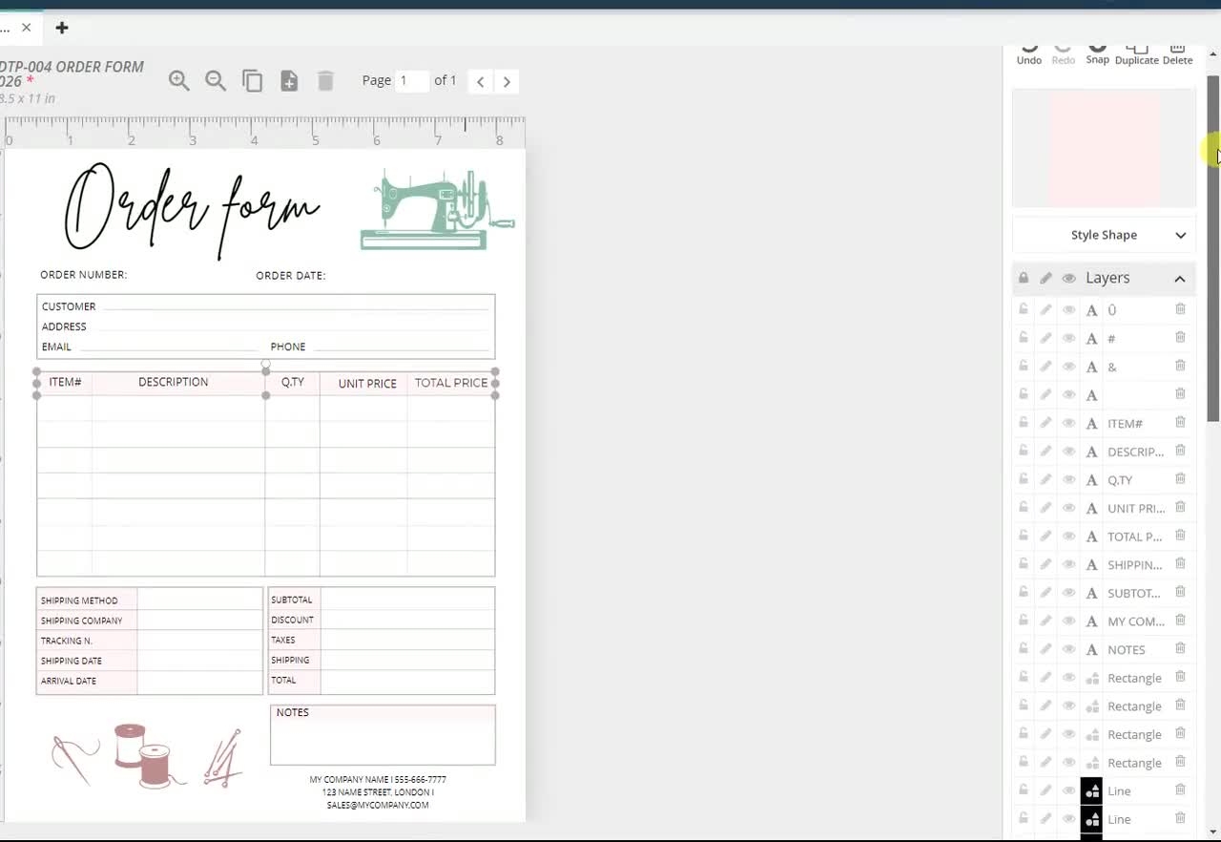
Task: Click the SHIPPING METHOD label
Action: (79, 601)
